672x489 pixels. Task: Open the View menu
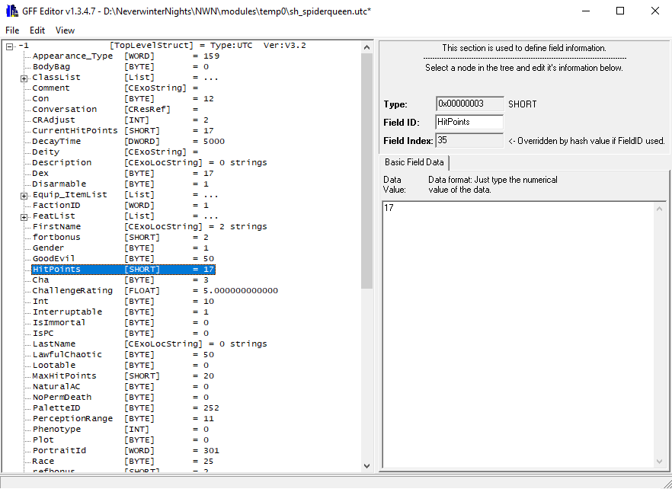(x=65, y=30)
